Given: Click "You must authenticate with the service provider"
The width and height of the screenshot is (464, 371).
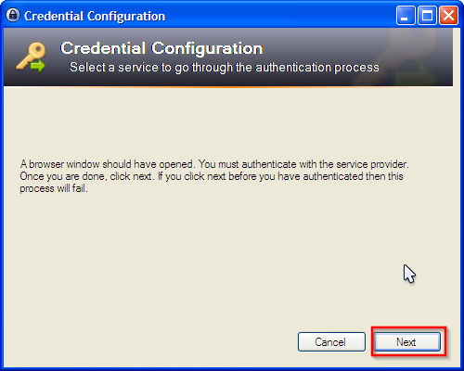Looking at the screenshot, I should click(x=303, y=164).
